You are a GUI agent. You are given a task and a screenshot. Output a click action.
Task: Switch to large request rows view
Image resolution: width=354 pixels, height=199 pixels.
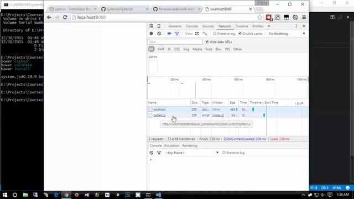pos(197,34)
